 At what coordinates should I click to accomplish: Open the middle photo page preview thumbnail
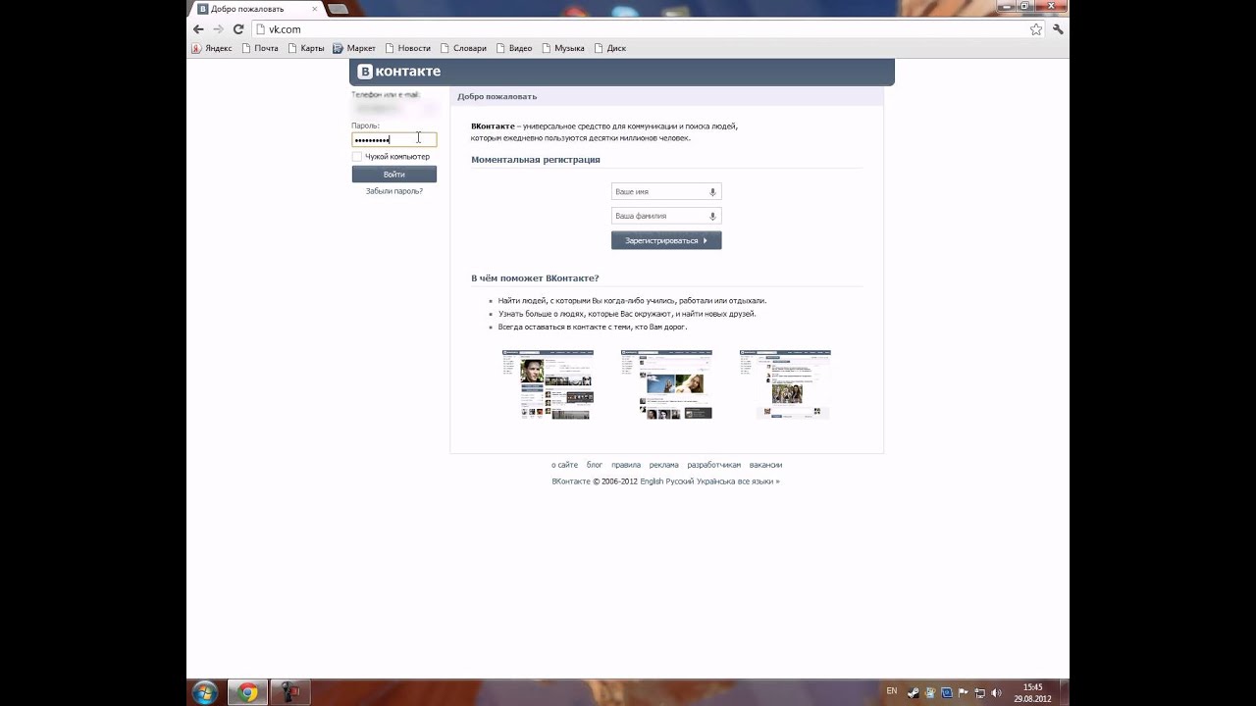[x=666, y=384]
